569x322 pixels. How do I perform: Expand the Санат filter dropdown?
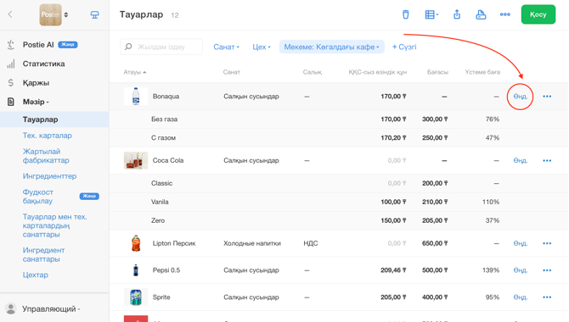point(226,47)
